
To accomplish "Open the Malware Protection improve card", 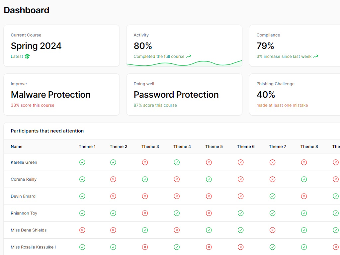I will click(x=61, y=95).
